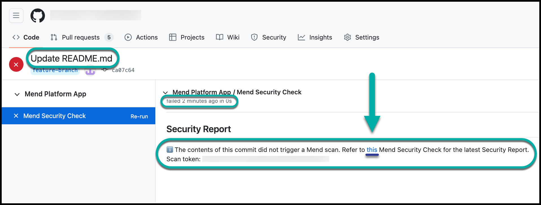541x205 pixels.
Task: Follow the "this" link in the report
Action: point(372,150)
